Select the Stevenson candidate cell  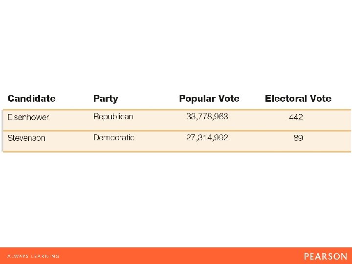point(26,138)
